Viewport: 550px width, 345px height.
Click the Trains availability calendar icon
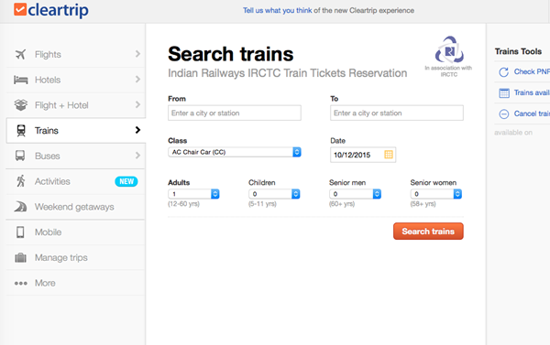pos(504,92)
